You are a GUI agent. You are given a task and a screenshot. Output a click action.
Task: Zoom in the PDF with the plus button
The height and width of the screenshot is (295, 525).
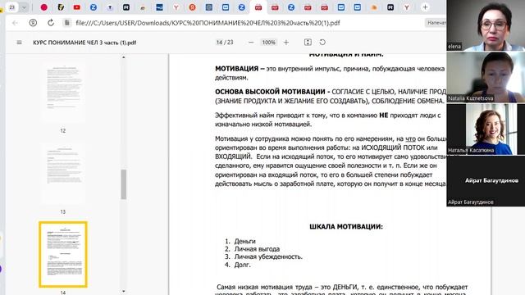286,43
